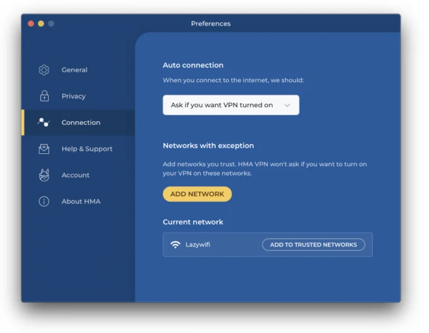Click the Preferences window title
The height and width of the screenshot is (333, 429).
tap(211, 23)
